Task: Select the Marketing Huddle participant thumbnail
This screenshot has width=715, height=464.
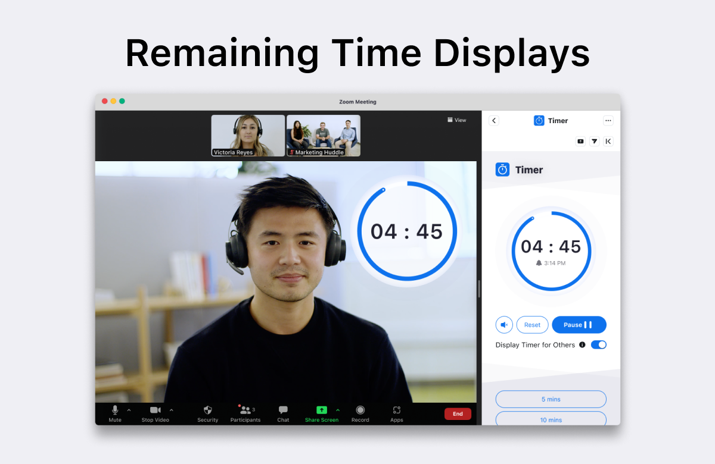Action: click(x=323, y=135)
